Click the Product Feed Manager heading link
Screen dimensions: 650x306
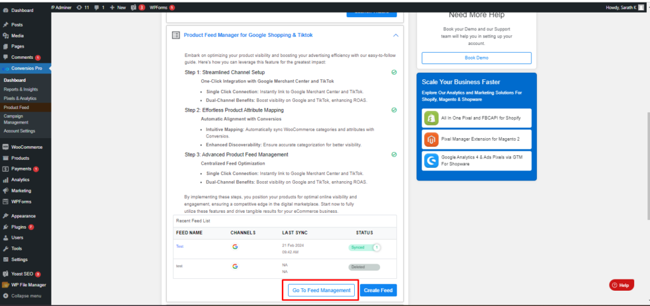[248, 35]
